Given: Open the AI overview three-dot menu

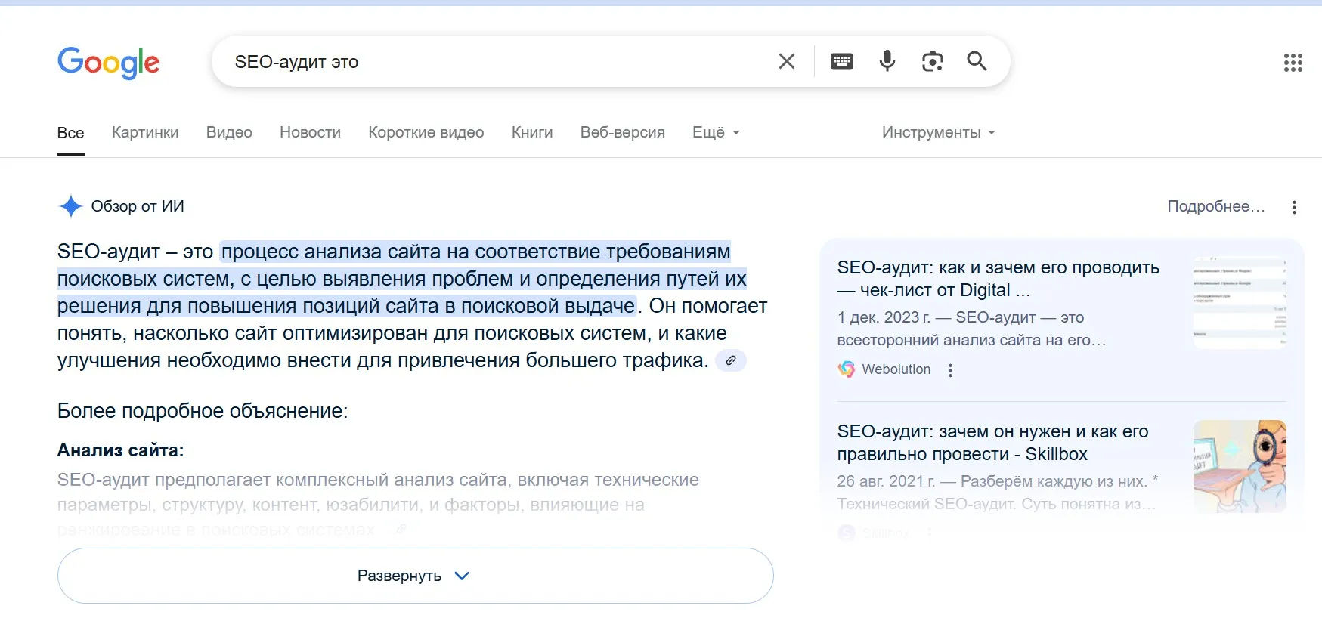Looking at the screenshot, I should (1294, 207).
